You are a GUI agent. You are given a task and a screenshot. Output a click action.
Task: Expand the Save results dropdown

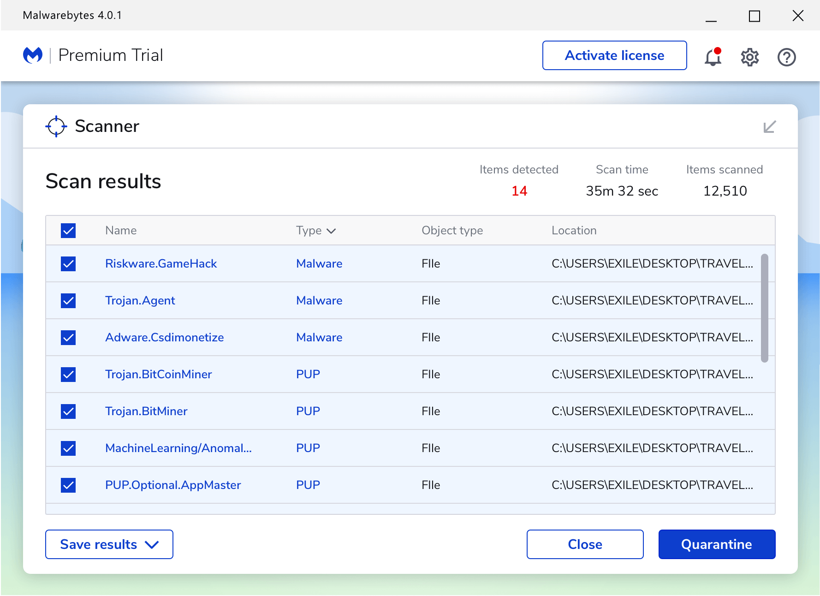click(x=109, y=544)
